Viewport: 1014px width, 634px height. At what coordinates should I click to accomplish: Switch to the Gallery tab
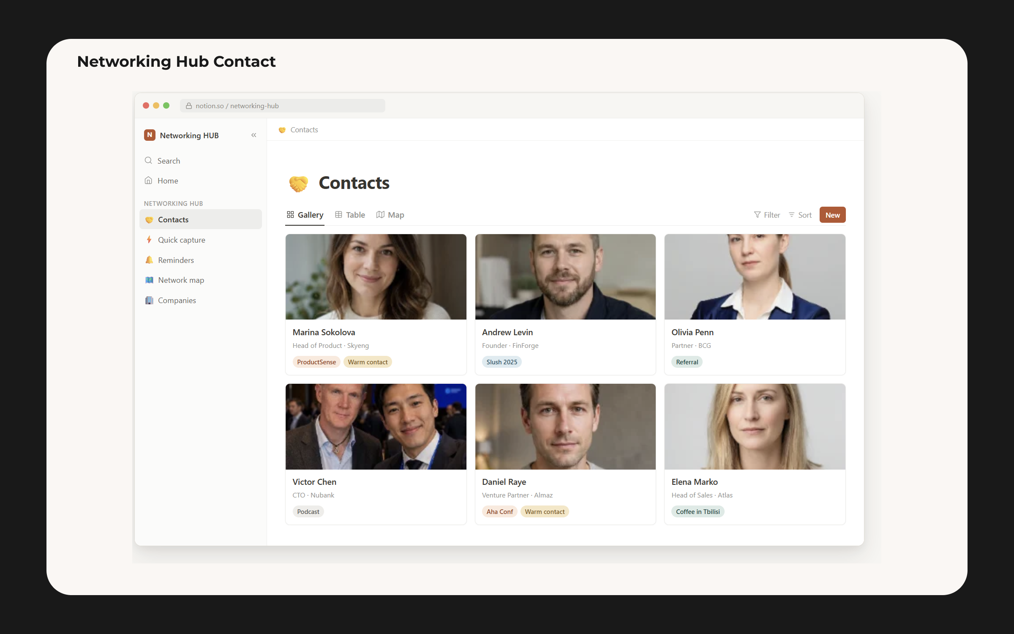point(305,215)
